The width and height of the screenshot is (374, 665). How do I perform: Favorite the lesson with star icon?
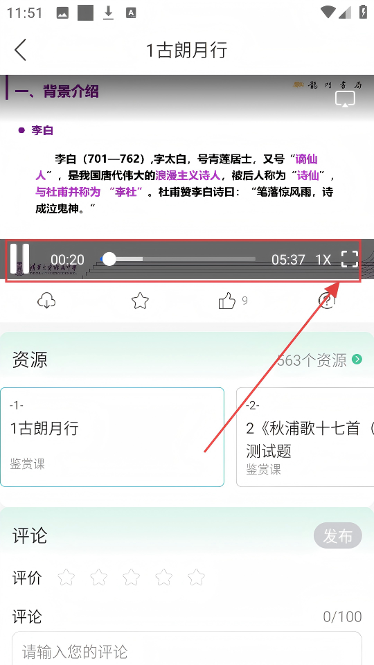click(140, 301)
